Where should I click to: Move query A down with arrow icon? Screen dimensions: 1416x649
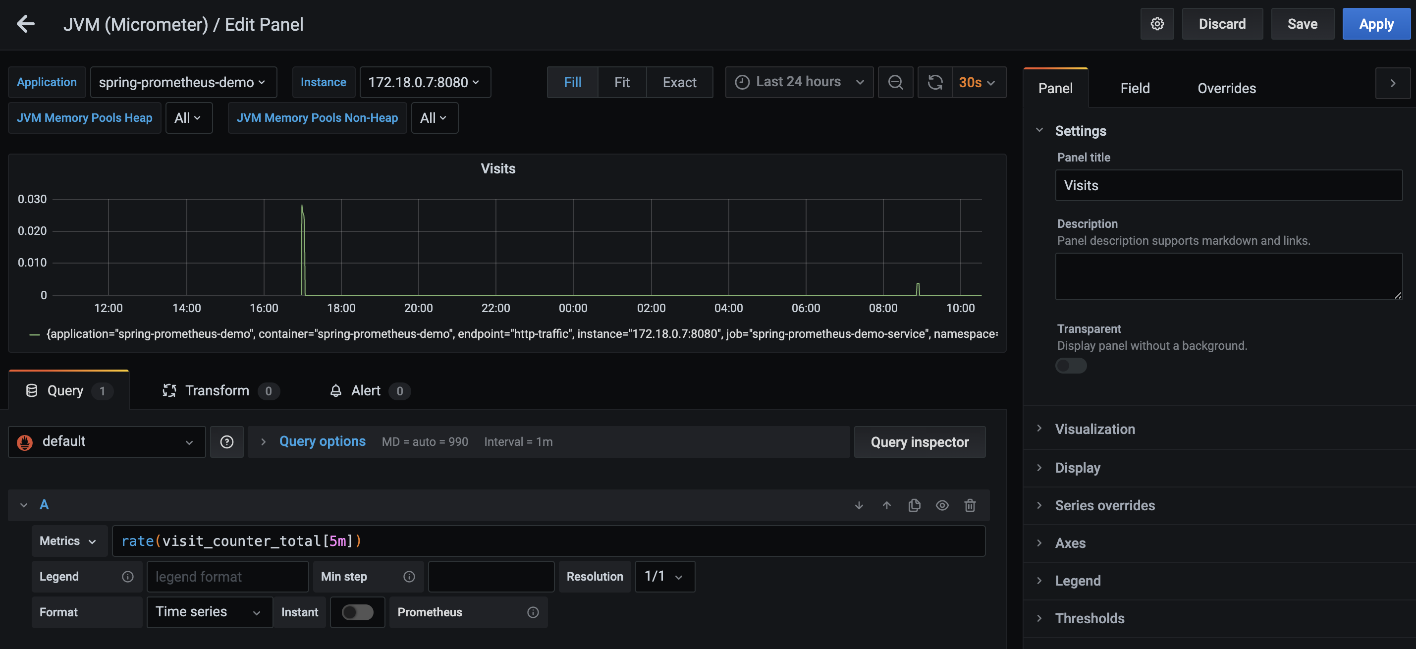coord(859,505)
